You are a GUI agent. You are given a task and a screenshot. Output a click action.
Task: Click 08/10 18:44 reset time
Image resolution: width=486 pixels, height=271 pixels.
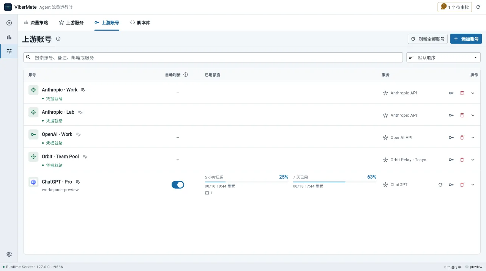(220, 186)
